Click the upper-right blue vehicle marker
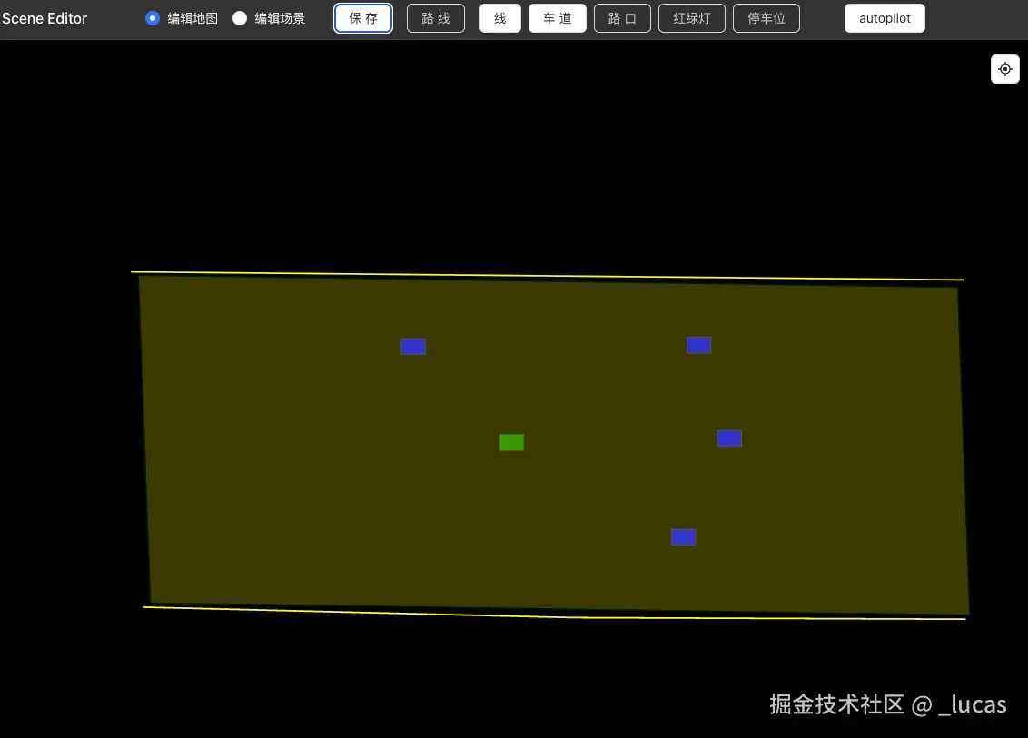Screen dimensions: 1028x738 click(x=698, y=345)
